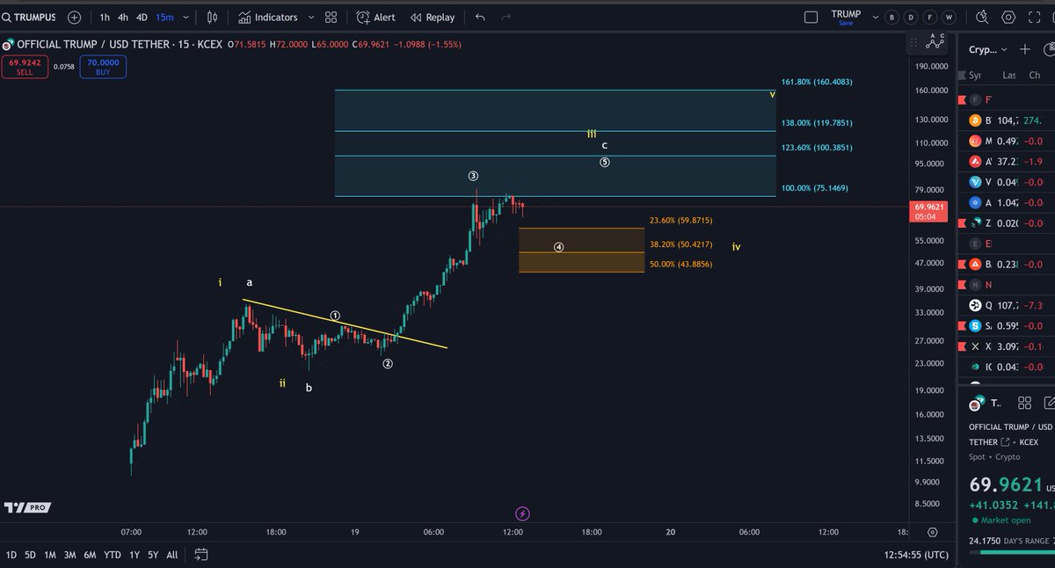The image size is (1055, 568).
Task: Set the chart range to 5D
Action: [x=31, y=555]
